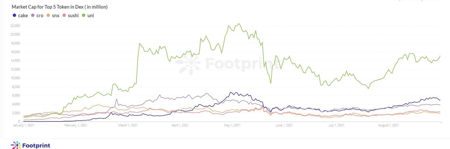The width and height of the screenshot is (450, 149).
Task: Click the uni legend green dot
Action: 84,15
